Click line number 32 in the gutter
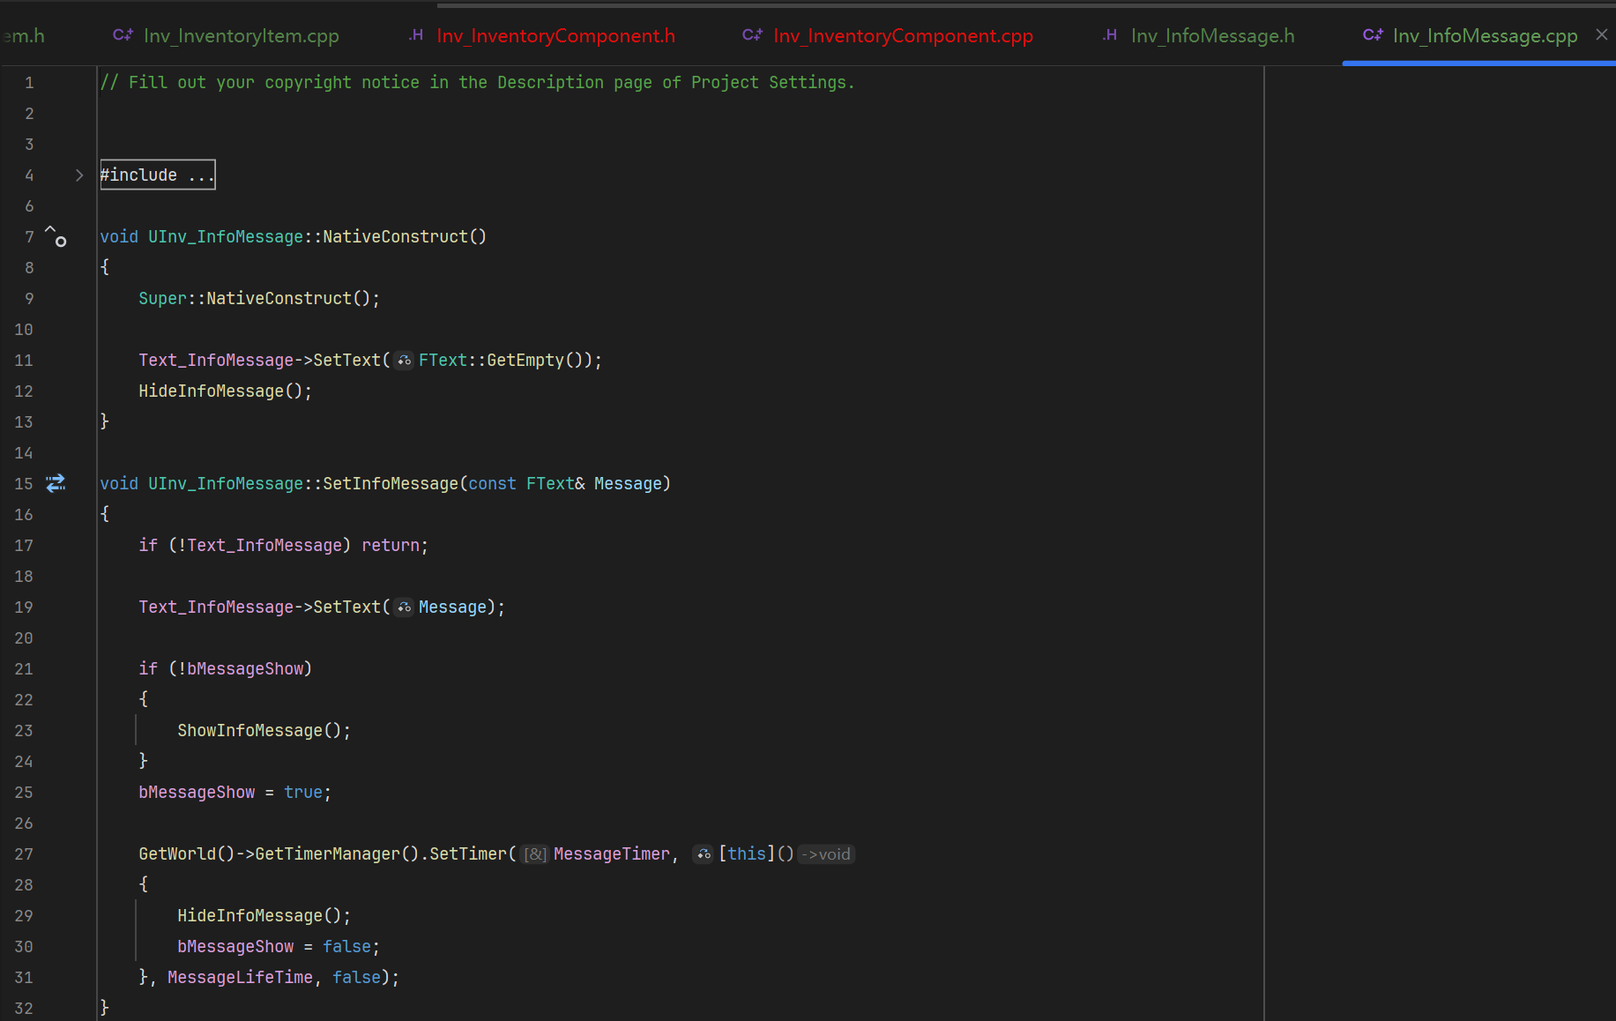Viewport: 1616px width, 1021px height. (24, 1008)
